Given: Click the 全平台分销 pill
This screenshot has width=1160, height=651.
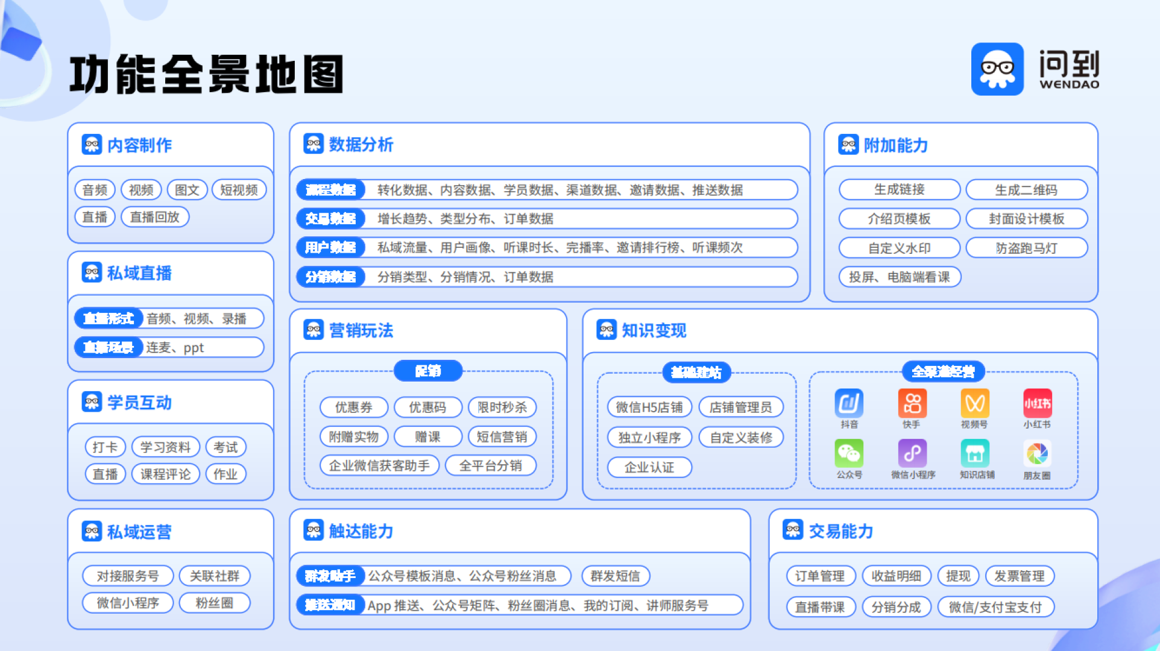Looking at the screenshot, I should pos(491,465).
